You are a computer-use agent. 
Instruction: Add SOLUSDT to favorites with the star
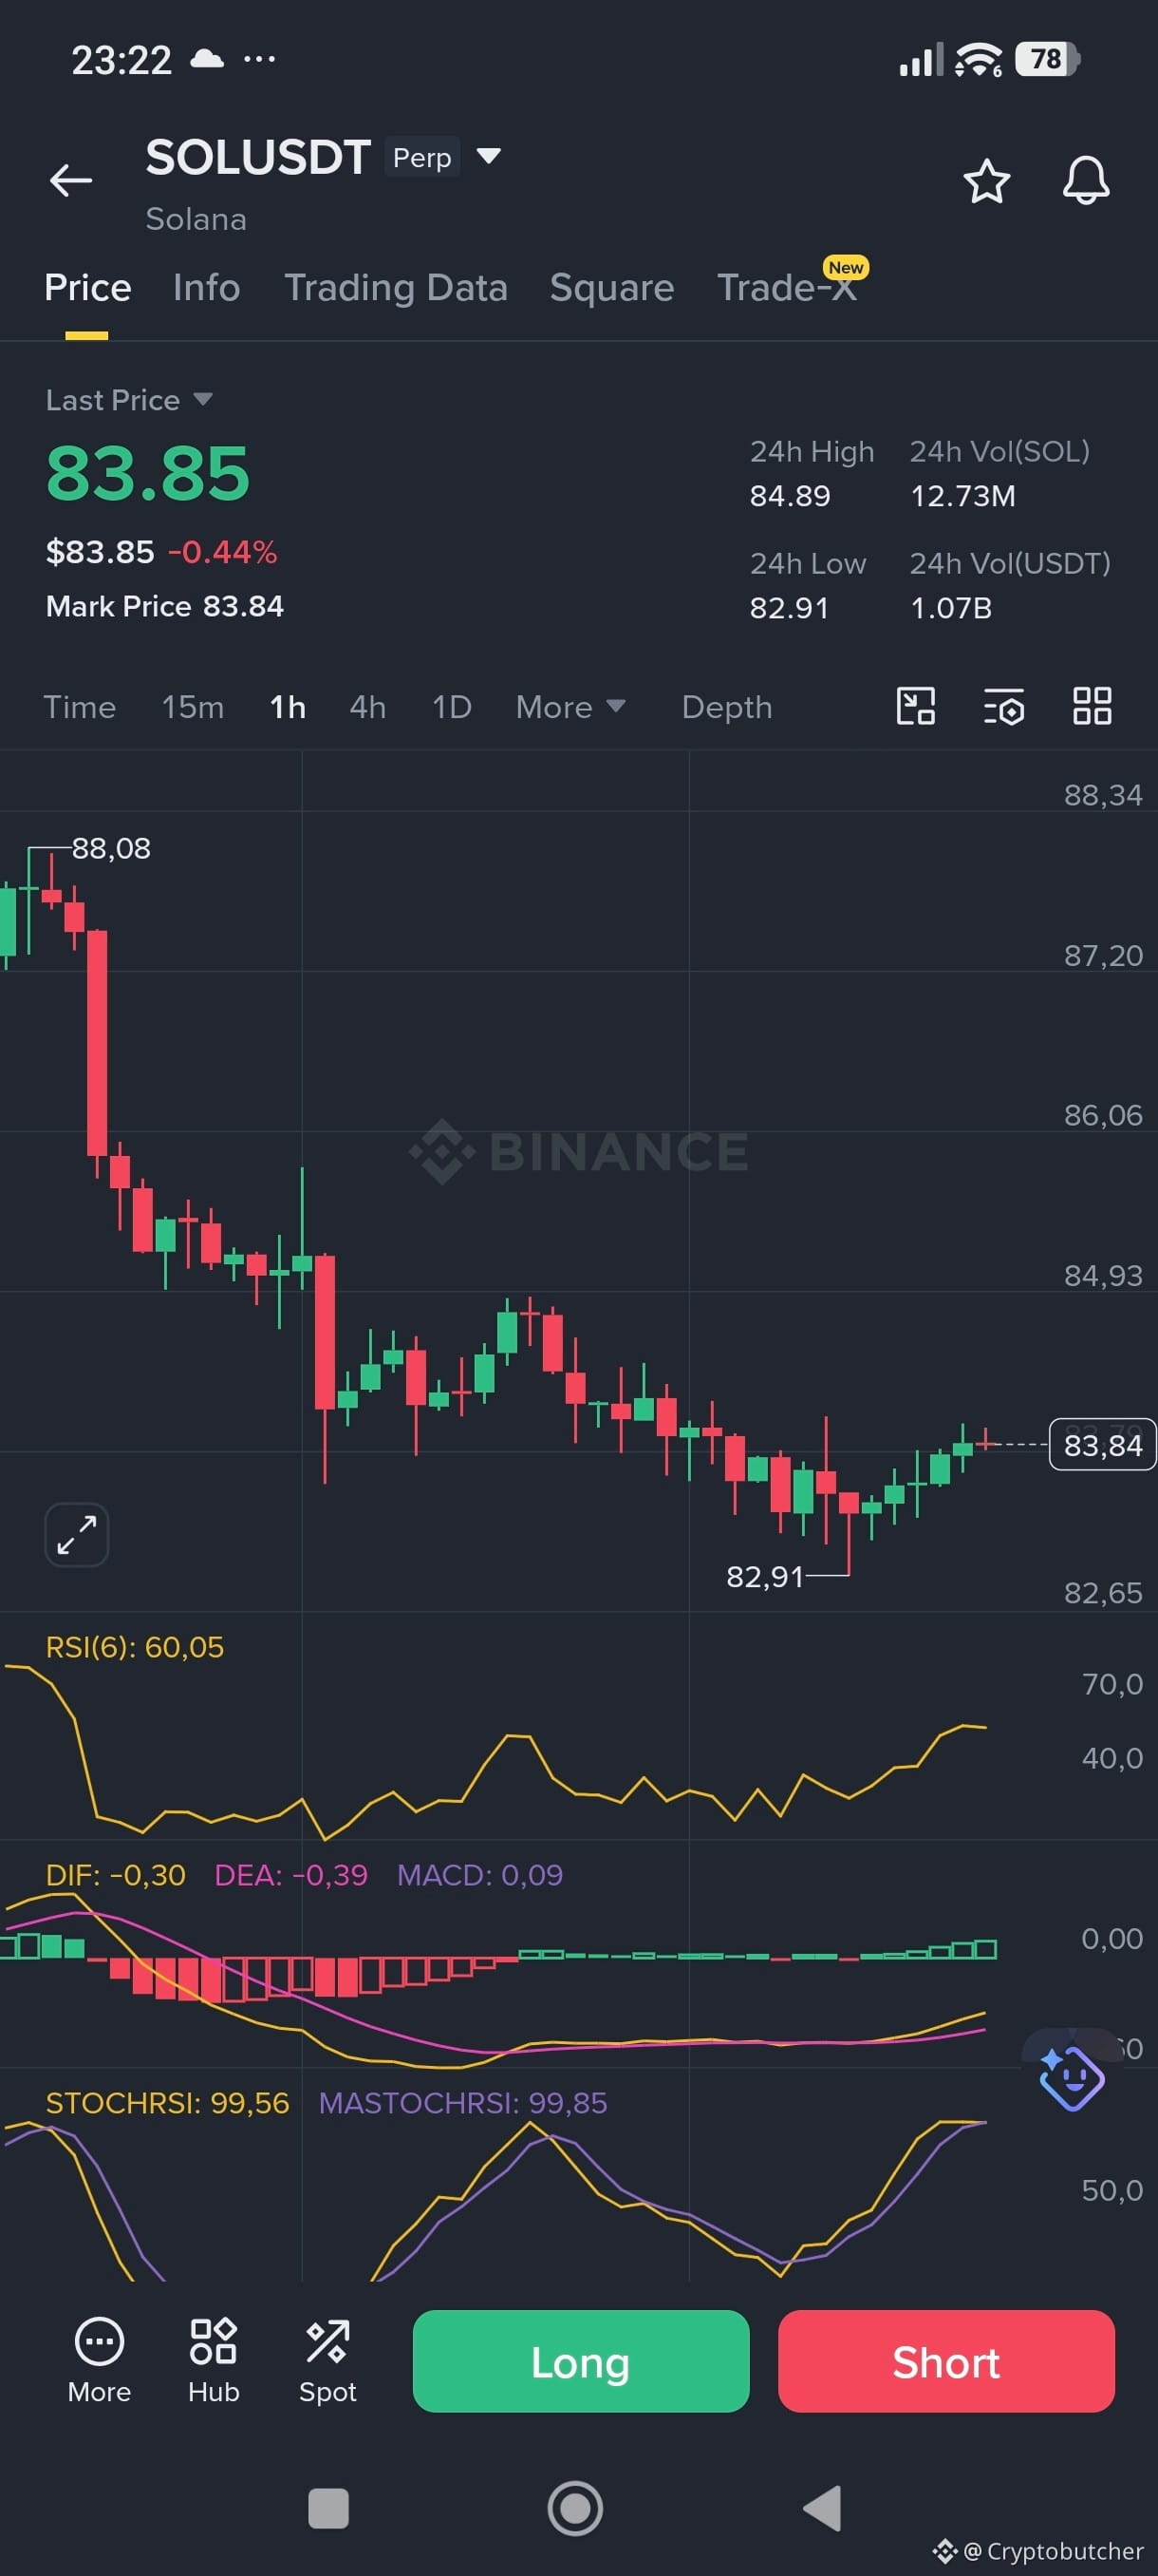986,181
